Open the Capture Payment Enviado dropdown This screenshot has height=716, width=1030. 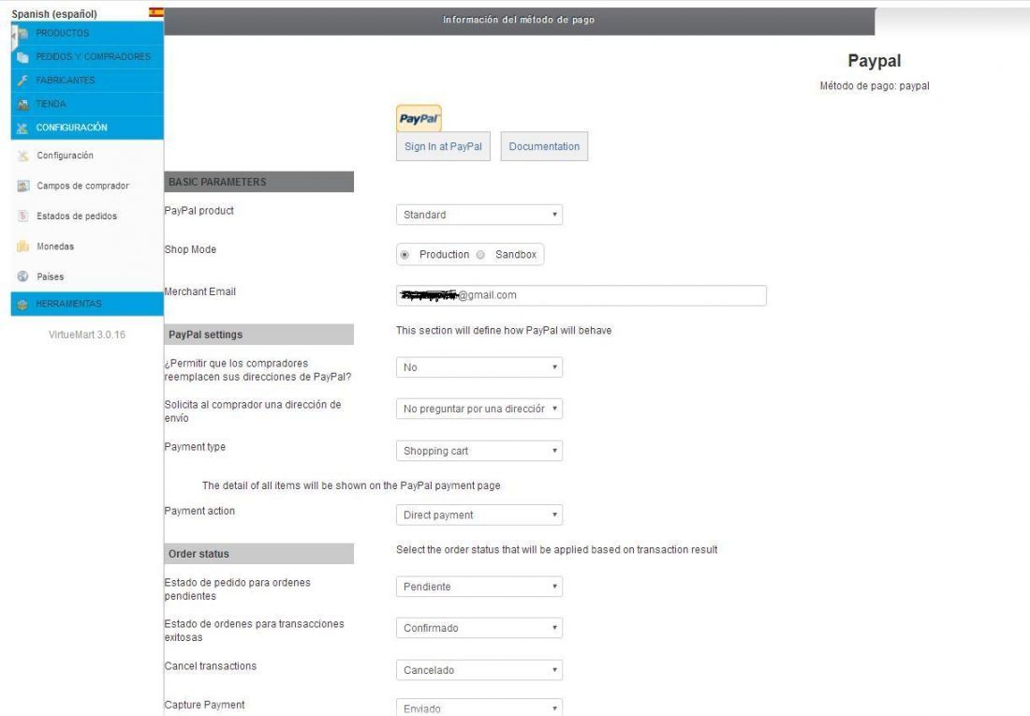click(478, 708)
